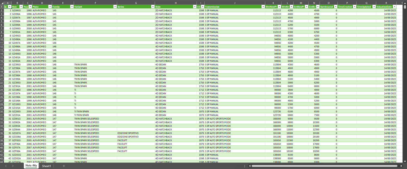
Task: Open the Variant column filter dropdown
Action: click(115, 7)
